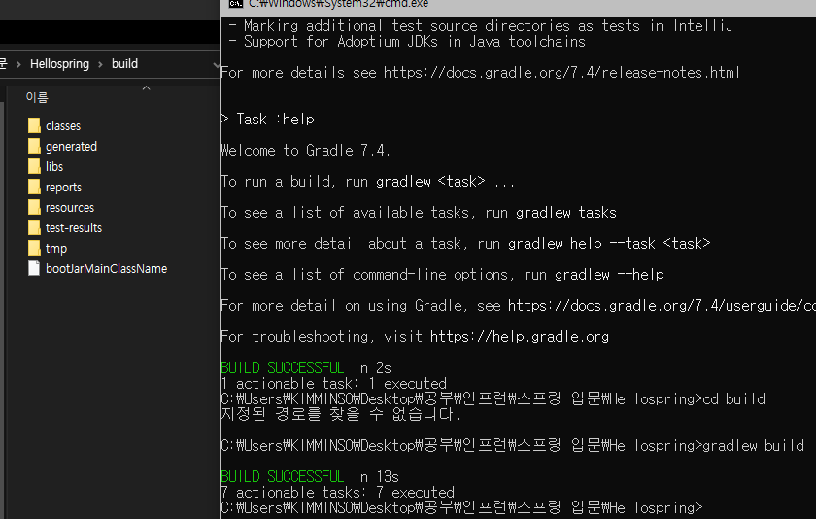Click the '7 actionable tasks: 7 executed' line
816x519 pixels.
[337, 492]
